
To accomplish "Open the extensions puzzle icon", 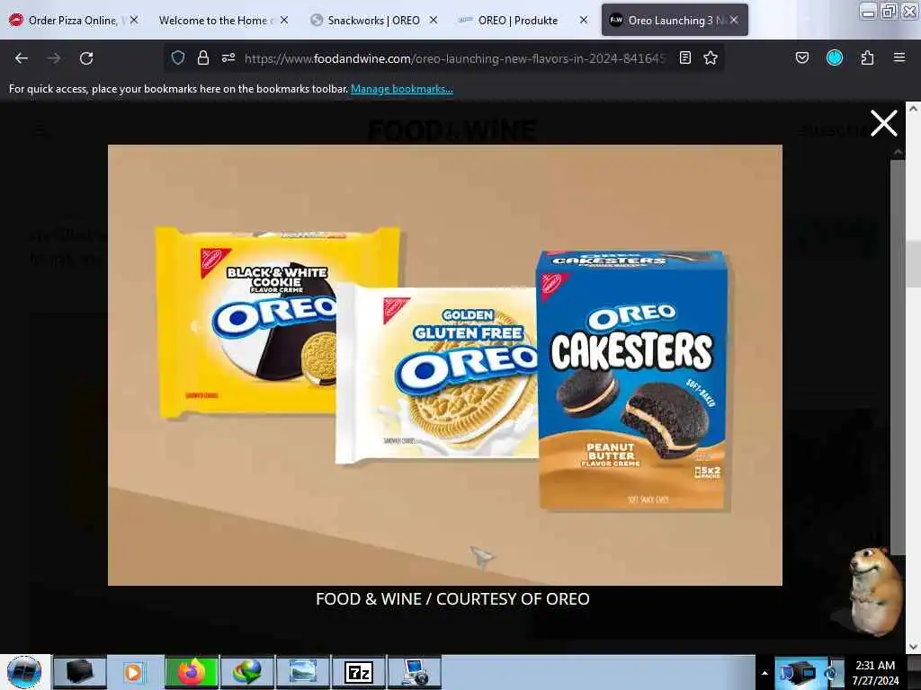I will point(867,57).
